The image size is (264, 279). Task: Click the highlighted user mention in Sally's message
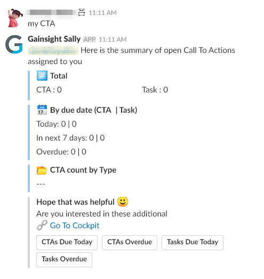click(x=53, y=50)
